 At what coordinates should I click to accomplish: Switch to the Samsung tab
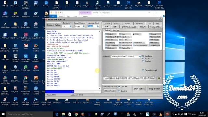[117, 24]
